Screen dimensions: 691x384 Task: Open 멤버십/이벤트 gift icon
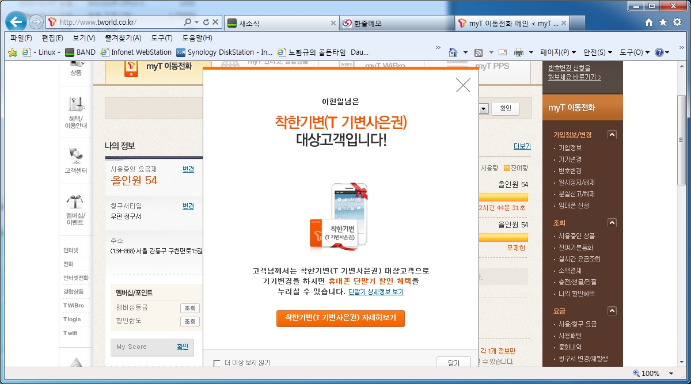tap(75, 210)
